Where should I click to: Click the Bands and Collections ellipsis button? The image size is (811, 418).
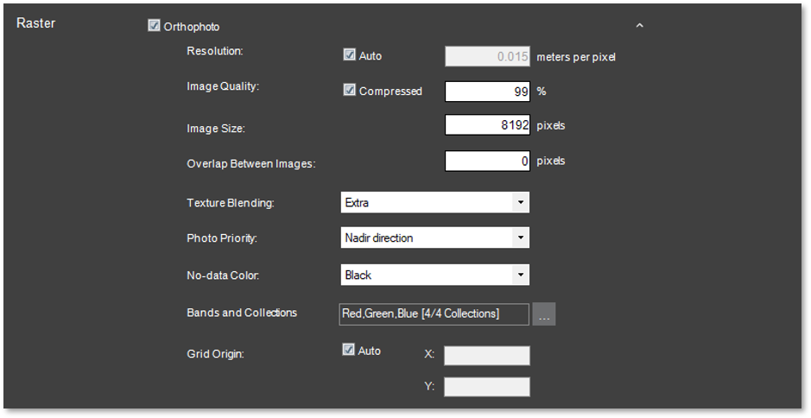(x=543, y=314)
